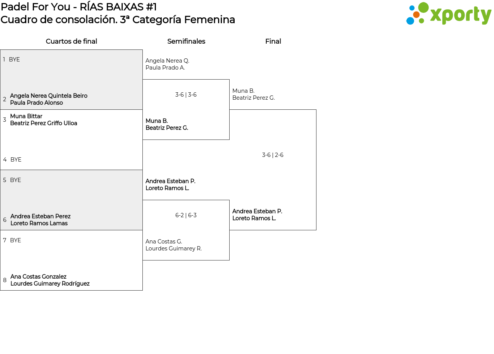Click the seed 4 BYE entry
This screenshot has width=494, height=354.
(x=16, y=160)
